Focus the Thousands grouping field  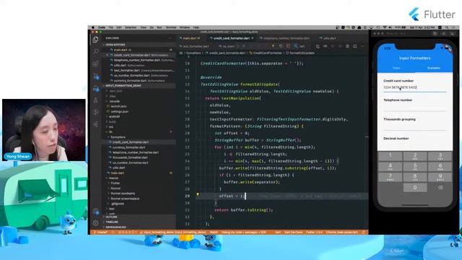click(415, 126)
